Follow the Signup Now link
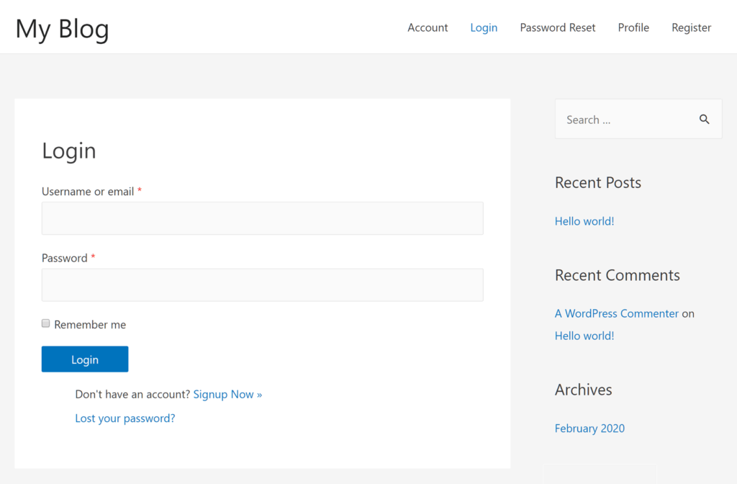737x484 pixels. point(227,394)
